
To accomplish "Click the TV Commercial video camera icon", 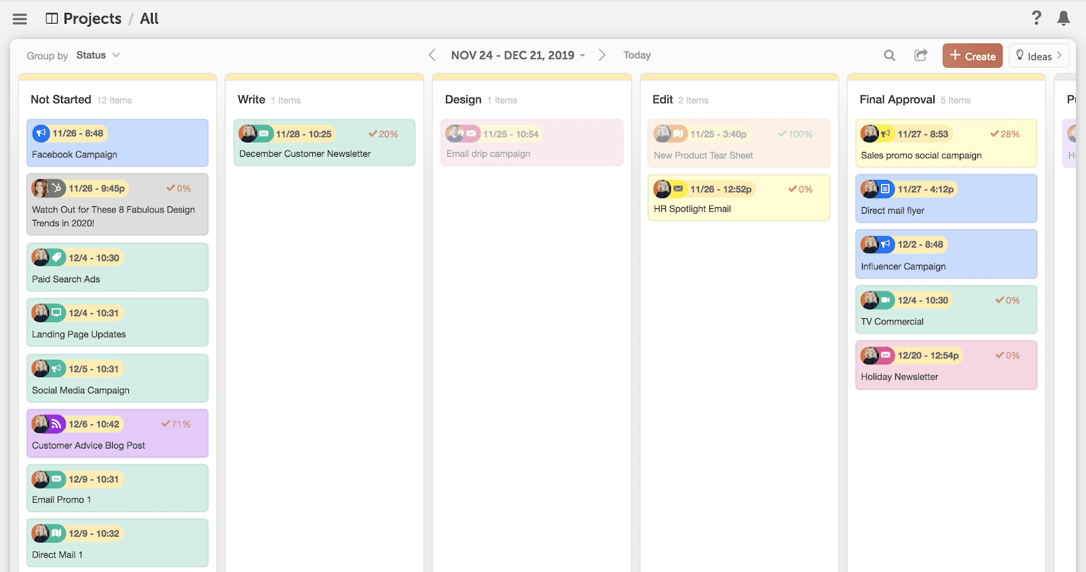I will [x=886, y=300].
